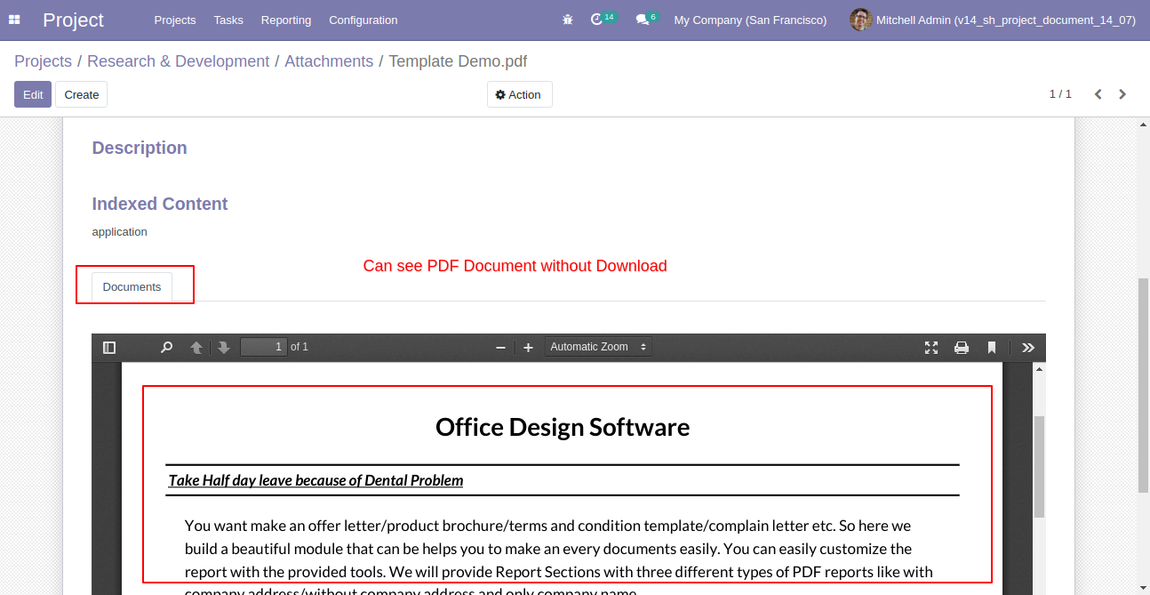The width and height of the screenshot is (1150, 595).
Task: Open Tasks menu
Action: tap(228, 20)
